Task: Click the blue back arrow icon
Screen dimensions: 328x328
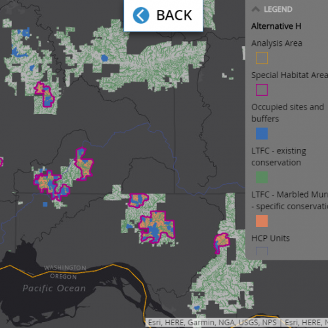Action: click(x=141, y=15)
